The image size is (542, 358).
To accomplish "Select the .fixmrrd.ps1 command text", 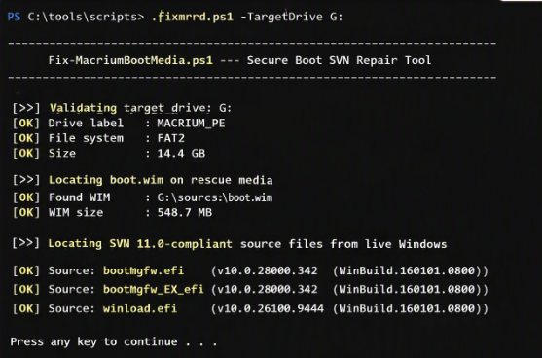I will [193, 17].
